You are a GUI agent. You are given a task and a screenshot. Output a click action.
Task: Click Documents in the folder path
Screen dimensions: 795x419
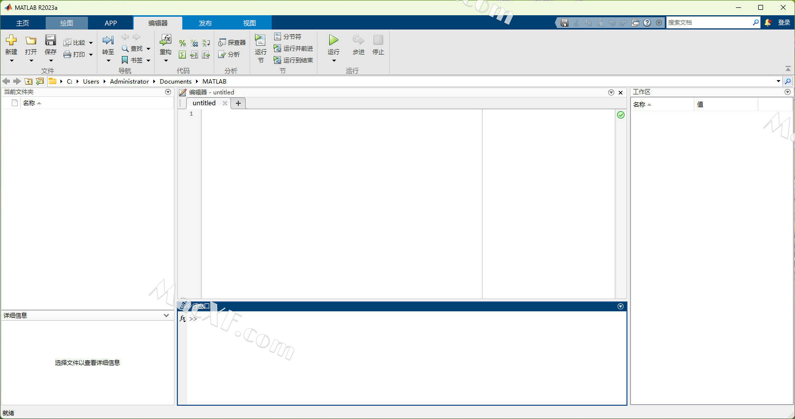coord(175,82)
